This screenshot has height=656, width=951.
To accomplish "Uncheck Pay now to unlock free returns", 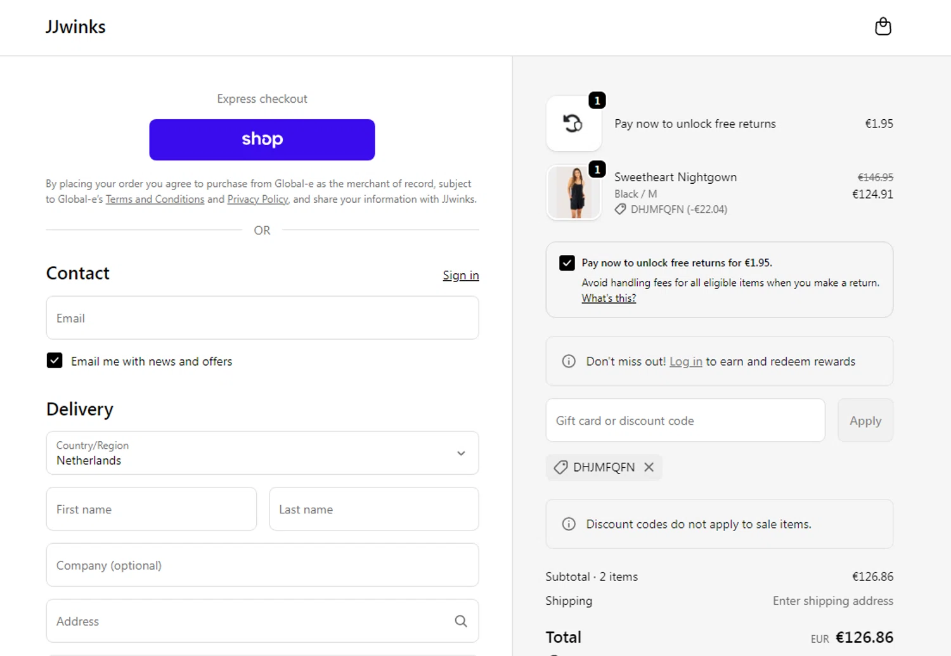I will [567, 263].
